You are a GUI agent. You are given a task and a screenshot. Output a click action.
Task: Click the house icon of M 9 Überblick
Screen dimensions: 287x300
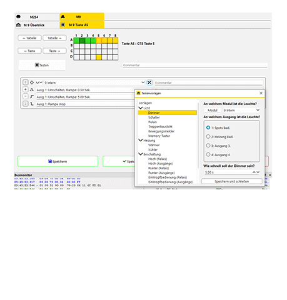point(19,25)
